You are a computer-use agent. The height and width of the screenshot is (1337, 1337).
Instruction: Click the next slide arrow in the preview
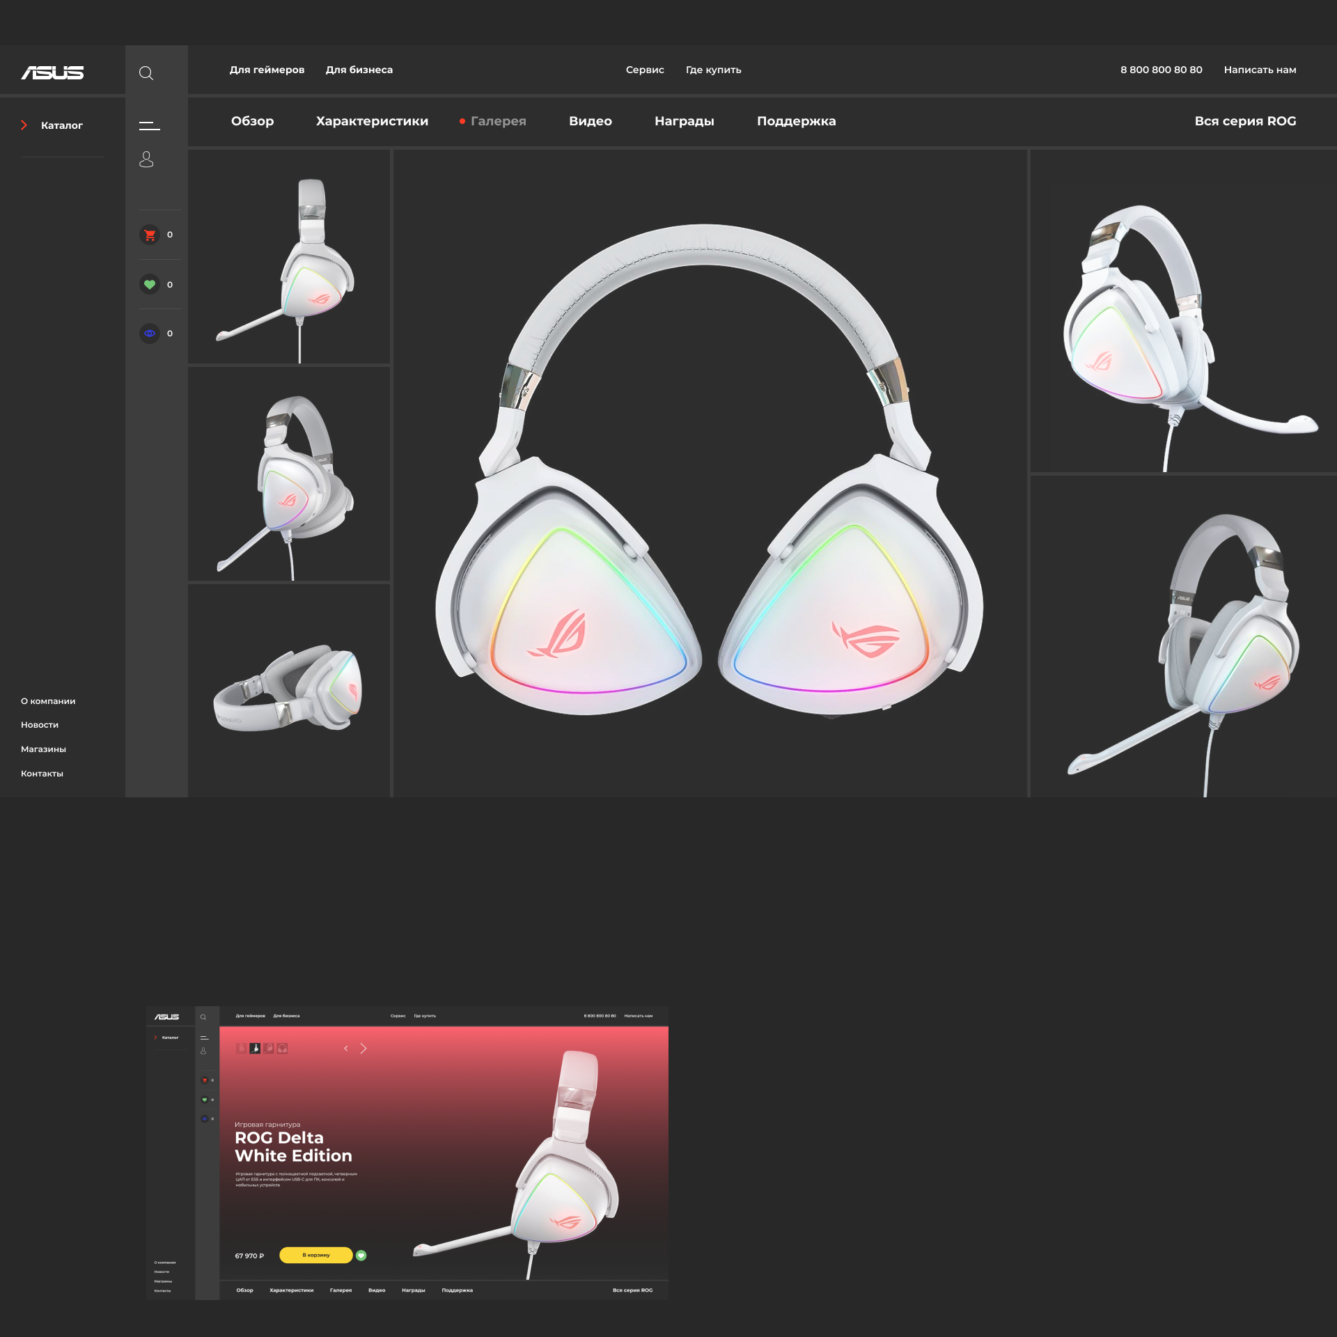pos(363,1048)
